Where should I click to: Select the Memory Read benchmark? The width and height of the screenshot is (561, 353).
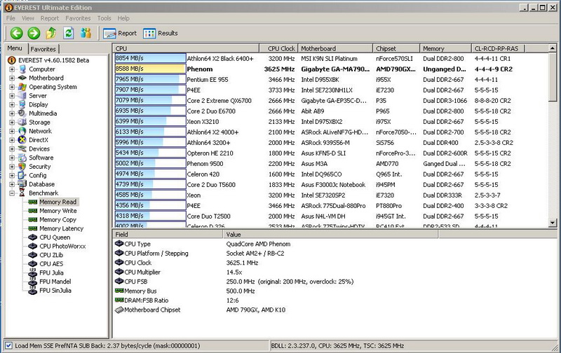click(x=58, y=202)
